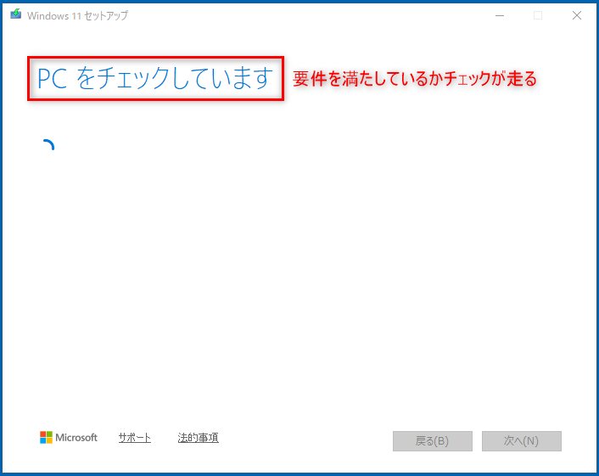This screenshot has width=599, height=476.
Task: Click the 'Windows 11 セットアップ' title text
Action: point(77,15)
